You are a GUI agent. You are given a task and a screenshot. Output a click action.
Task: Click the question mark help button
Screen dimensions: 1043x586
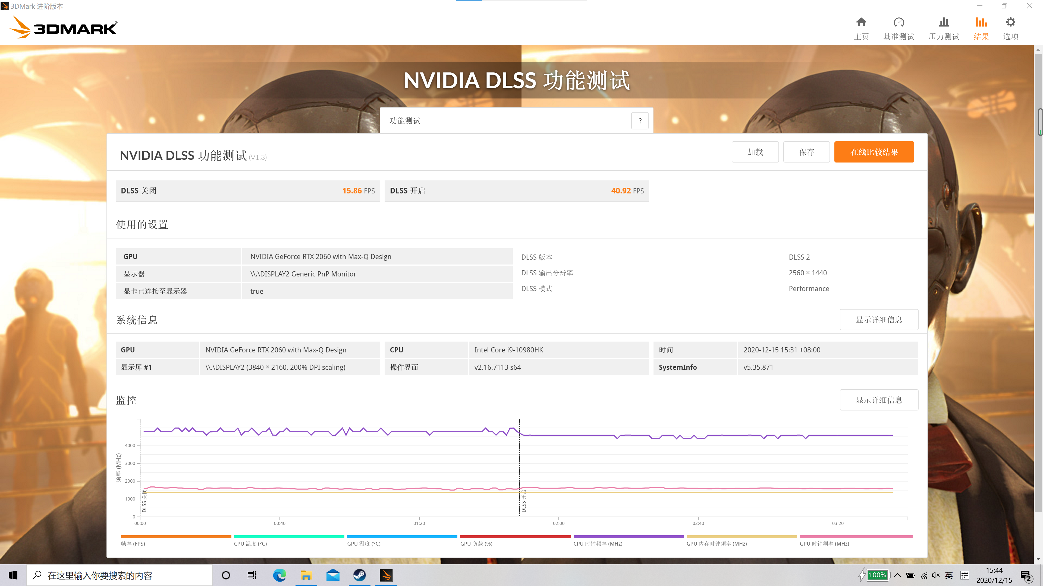pos(640,120)
